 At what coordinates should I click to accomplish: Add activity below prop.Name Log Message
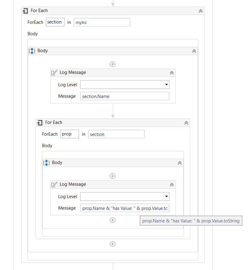(113, 220)
